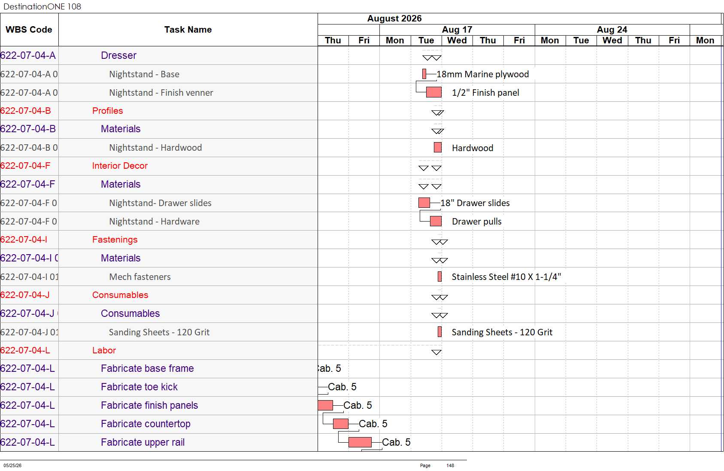
Task: Click the Profiles summary task name
Action: tap(108, 111)
